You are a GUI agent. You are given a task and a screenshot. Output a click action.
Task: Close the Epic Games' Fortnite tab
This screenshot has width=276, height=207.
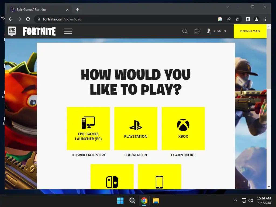(67, 10)
